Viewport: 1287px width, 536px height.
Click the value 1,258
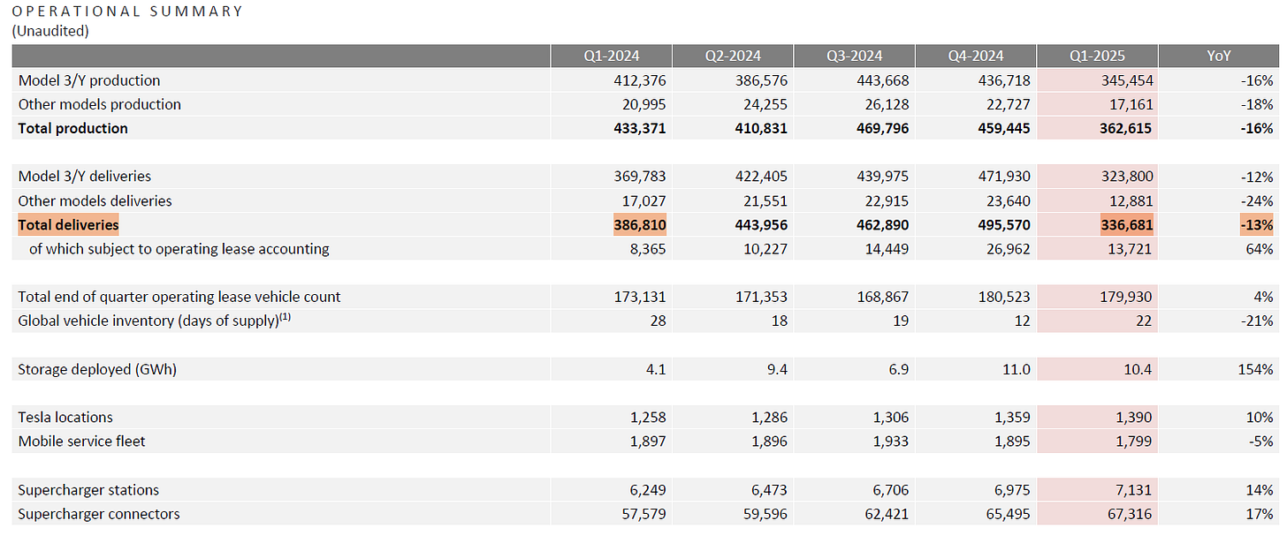coord(648,417)
